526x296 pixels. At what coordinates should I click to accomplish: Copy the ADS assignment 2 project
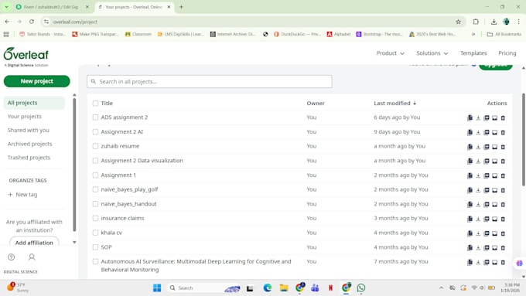(470, 117)
